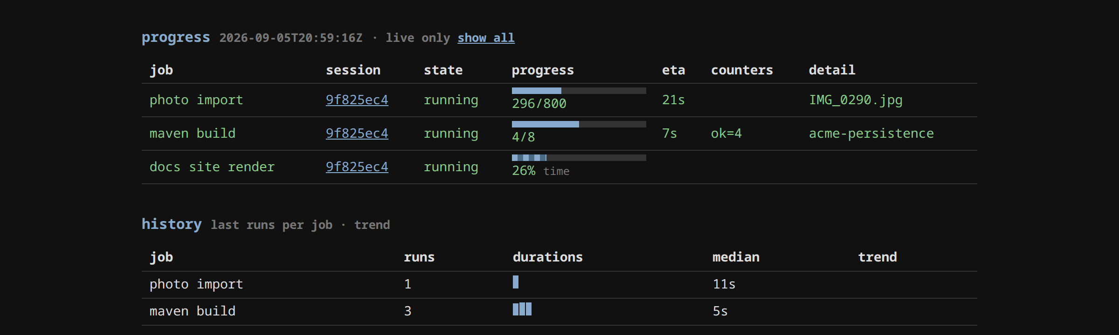The image size is (1119, 335).
Task: Click the '4/8' progress value
Action: click(x=524, y=137)
